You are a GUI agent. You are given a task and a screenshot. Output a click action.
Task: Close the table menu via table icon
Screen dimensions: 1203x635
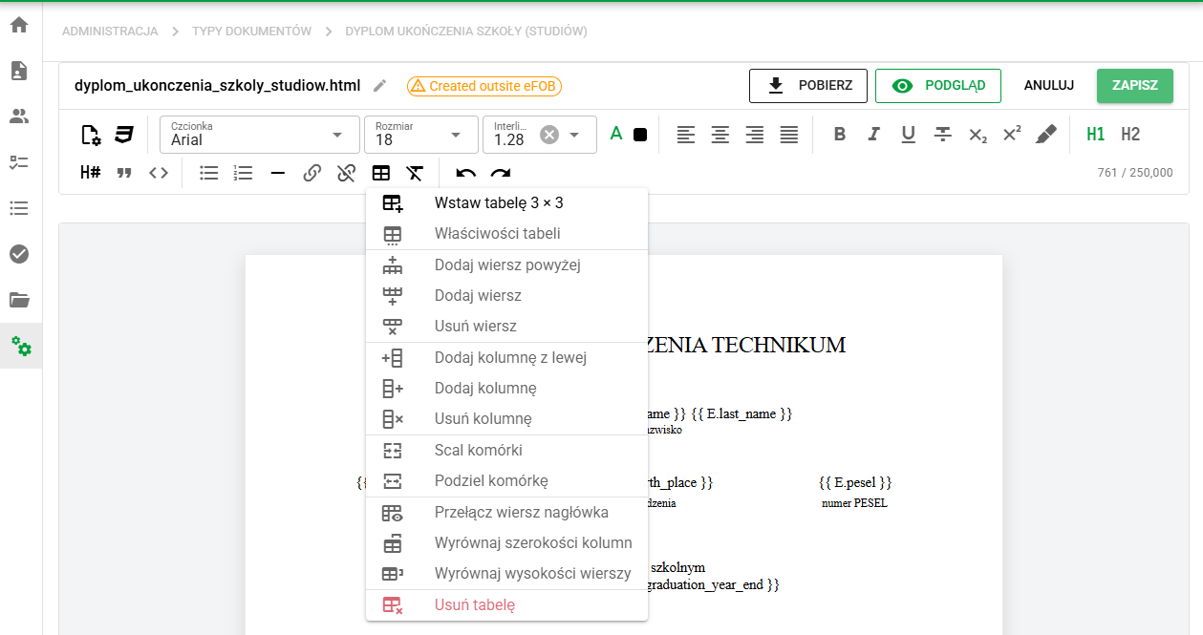tap(381, 173)
